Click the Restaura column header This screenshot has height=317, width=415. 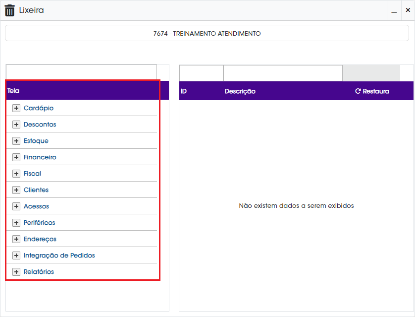tap(372, 91)
